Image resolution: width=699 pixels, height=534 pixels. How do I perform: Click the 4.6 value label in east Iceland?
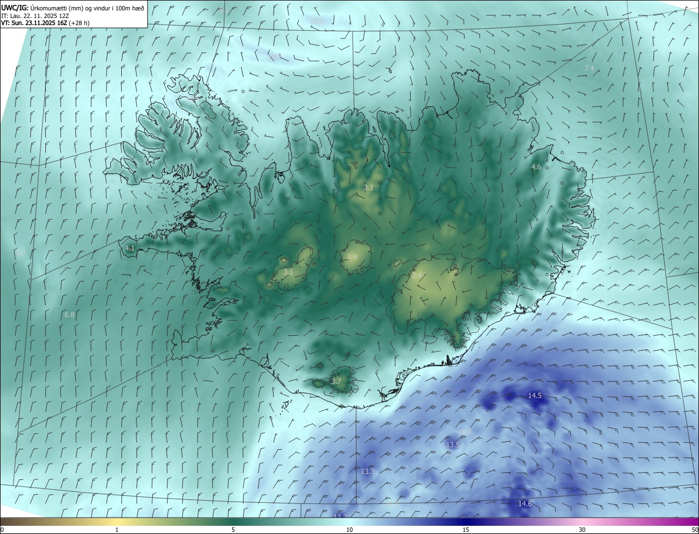pyautogui.click(x=536, y=167)
